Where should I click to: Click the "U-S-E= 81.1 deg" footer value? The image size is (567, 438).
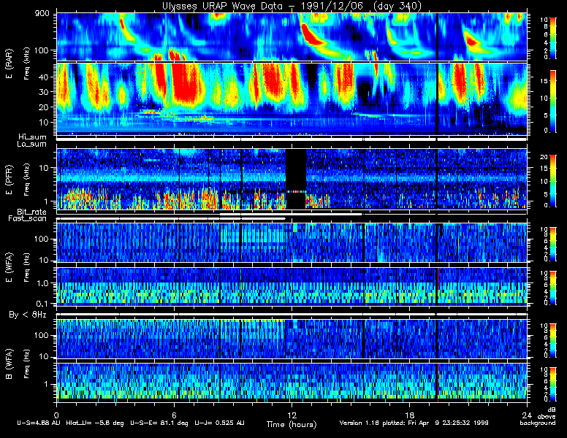(159, 423)
